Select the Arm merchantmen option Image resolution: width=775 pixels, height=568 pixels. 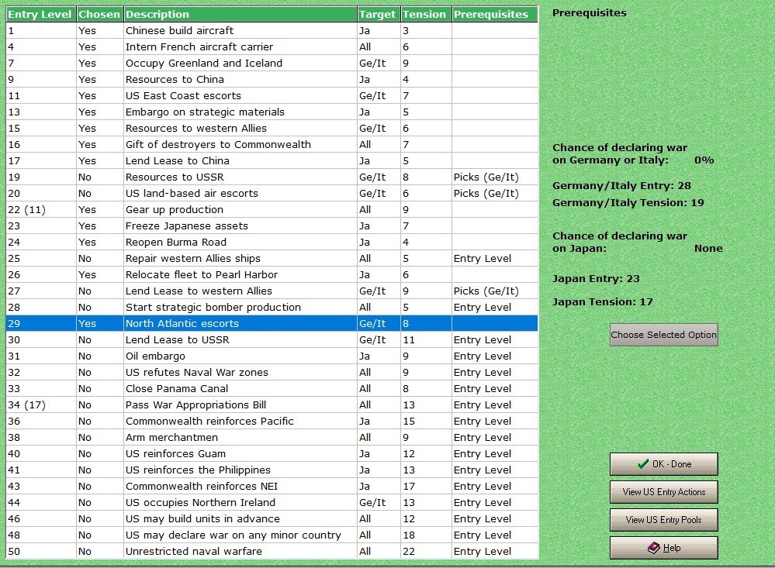(x=272, y=438)
